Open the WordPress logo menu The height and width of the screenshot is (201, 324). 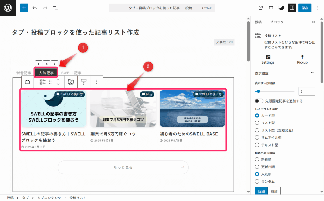(x=8, y=8)
